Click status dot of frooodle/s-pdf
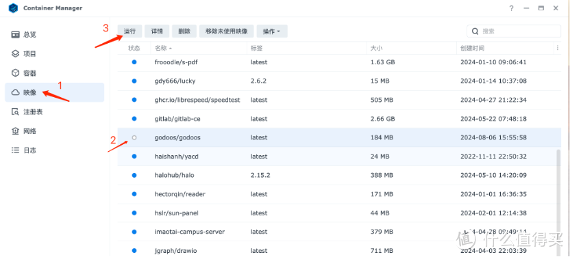570x257 pixels. (134, 62)
